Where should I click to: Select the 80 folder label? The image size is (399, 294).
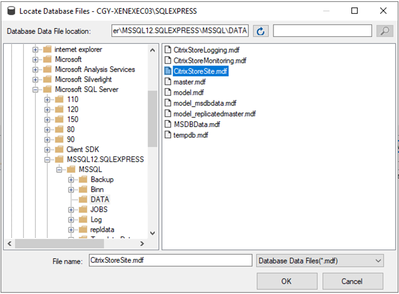pyautogui.click(x=71, y=129)
